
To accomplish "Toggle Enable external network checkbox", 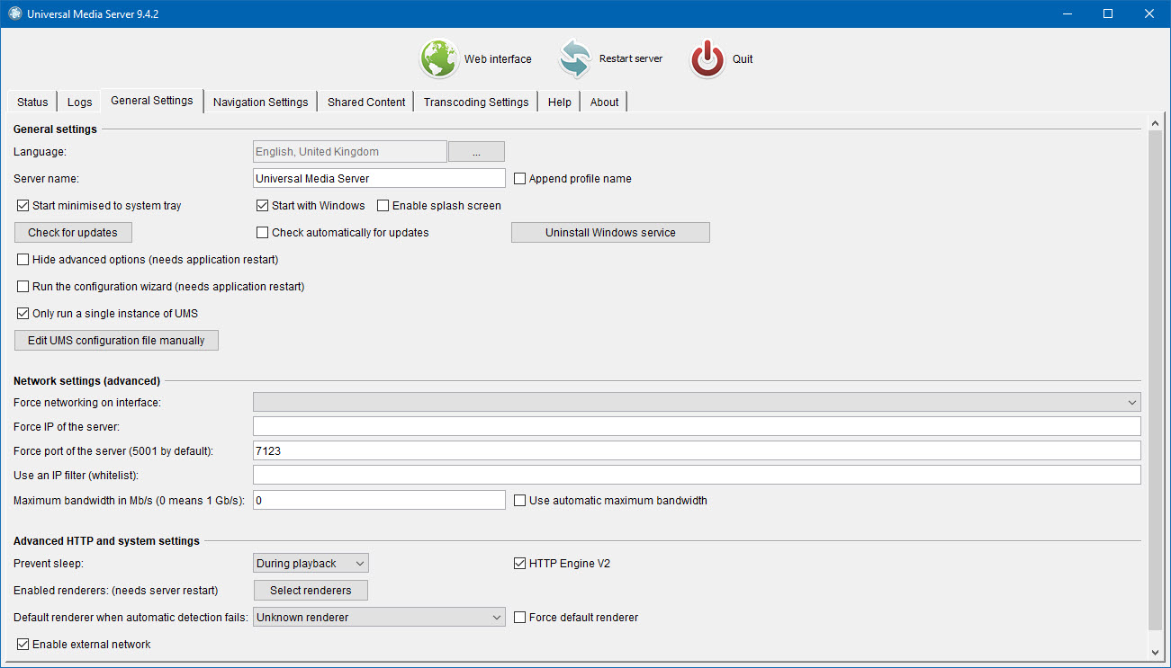I will pos(23,645).
